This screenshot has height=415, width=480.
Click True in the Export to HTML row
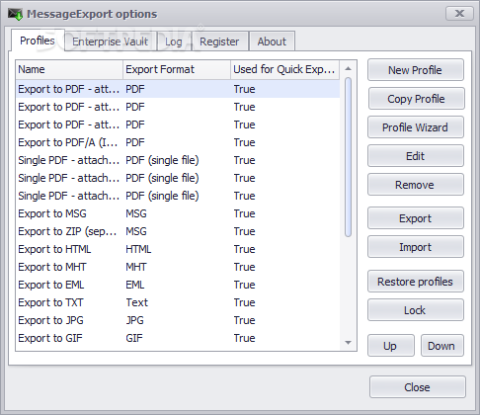click(x=244, y=249)
